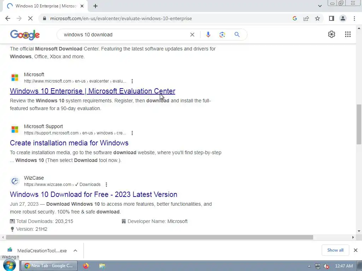The width and height of the screenshot is (362, 271).
Task: Click the scroll up arrow
Action: coord(359,28)
